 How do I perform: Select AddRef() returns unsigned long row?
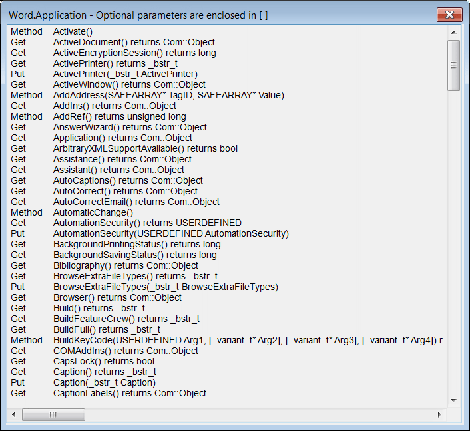click(x=227, y=116)
